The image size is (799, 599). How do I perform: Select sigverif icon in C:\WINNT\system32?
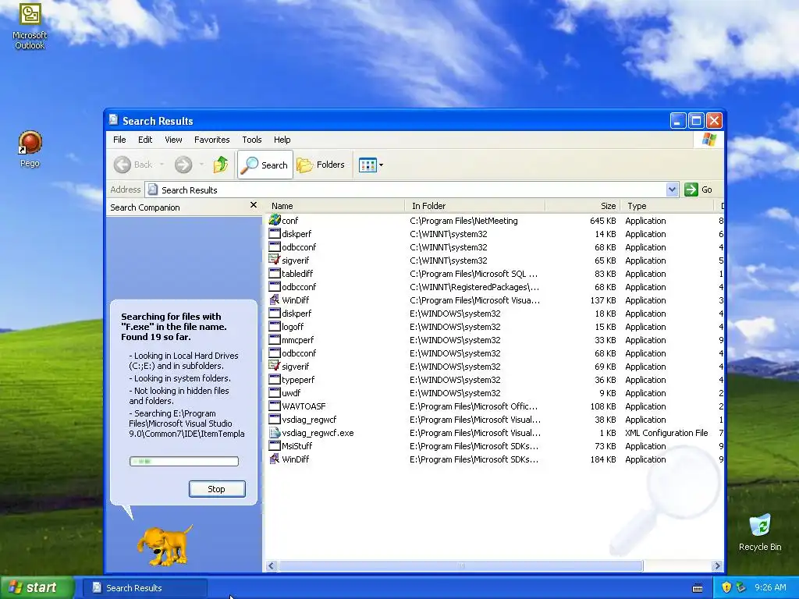[275, 260]
